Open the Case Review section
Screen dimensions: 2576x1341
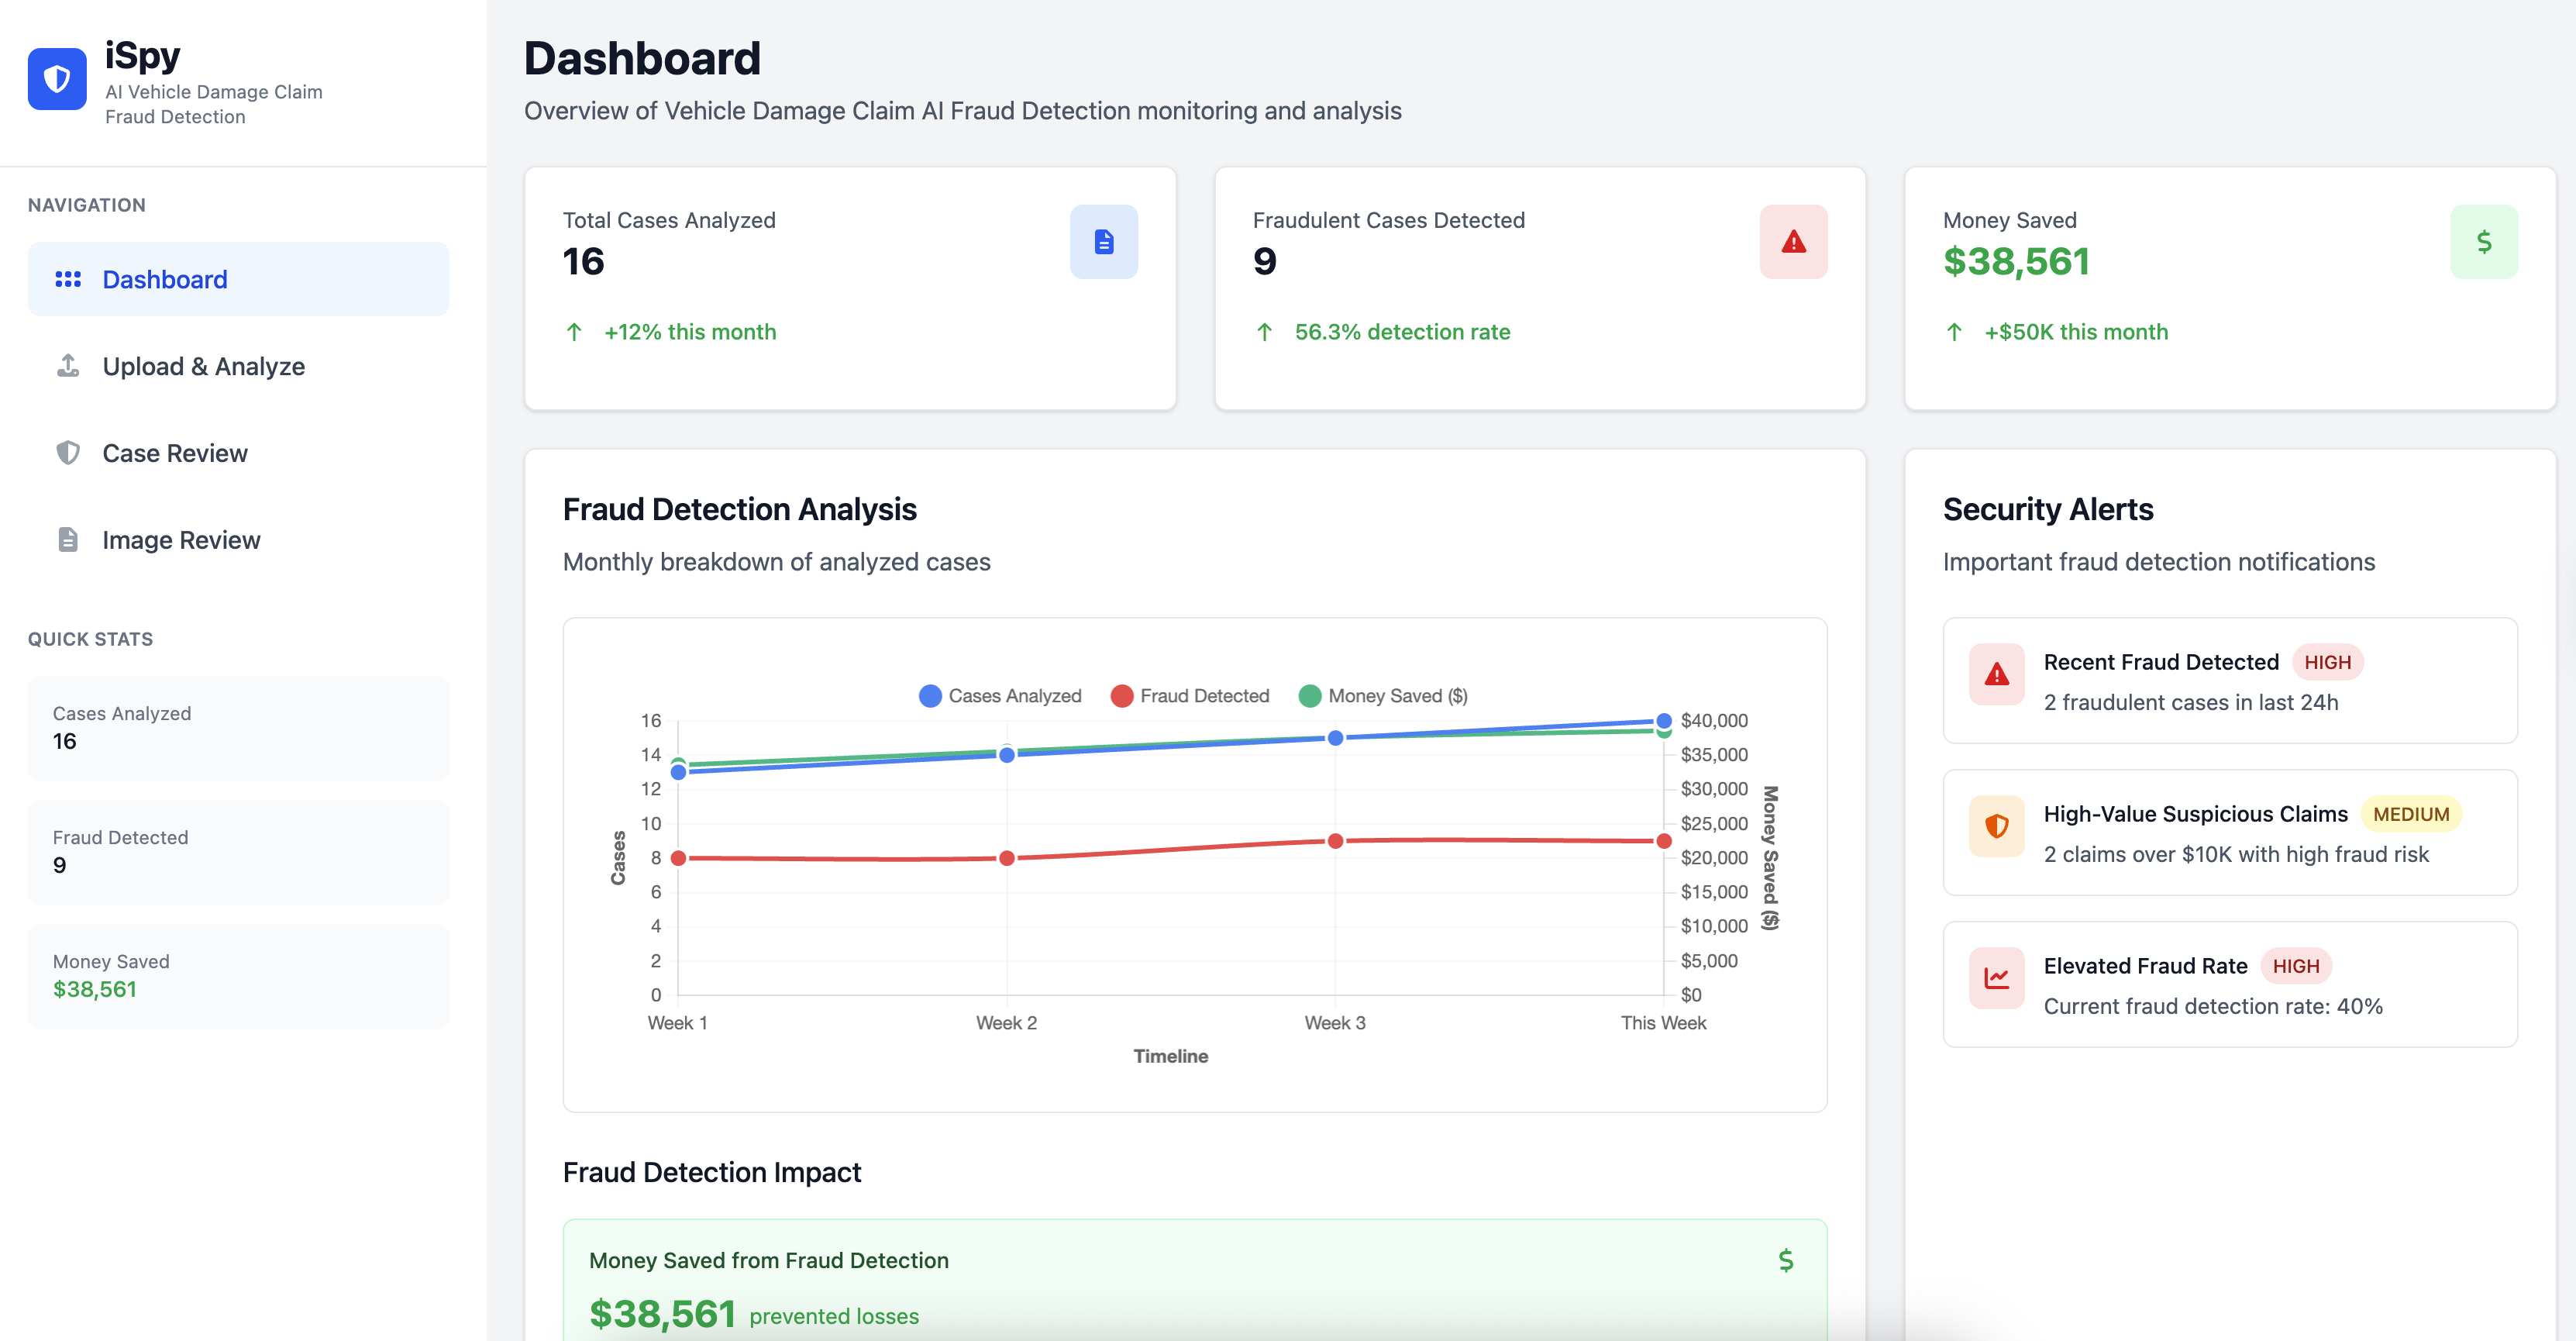click(x=175, y=453)
